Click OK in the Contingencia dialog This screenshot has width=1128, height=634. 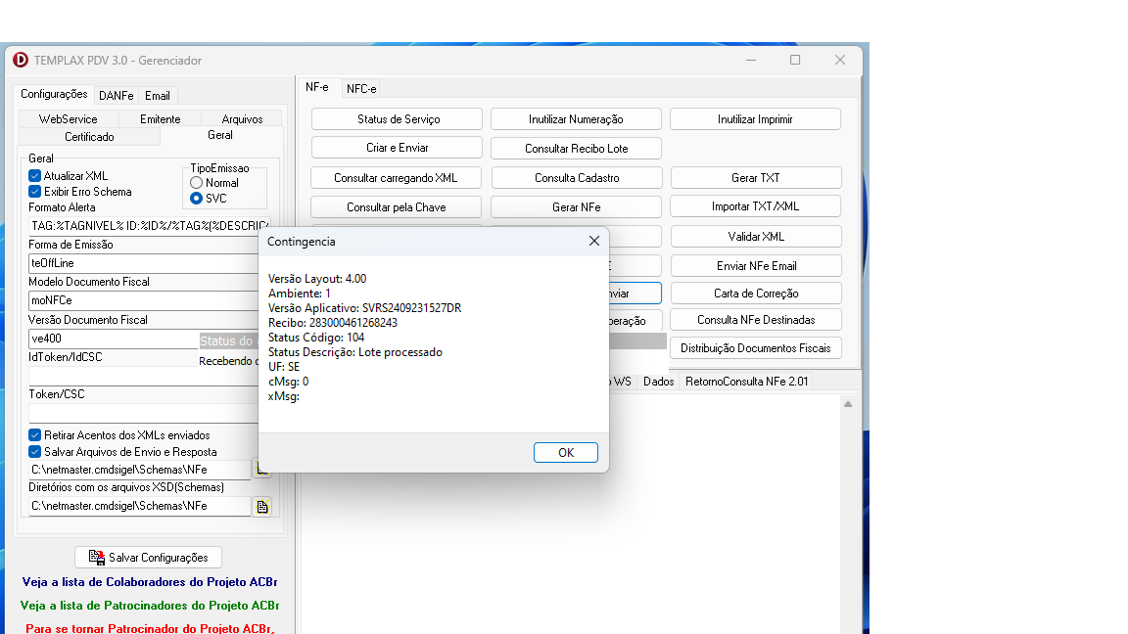click(x=565, y=452)
